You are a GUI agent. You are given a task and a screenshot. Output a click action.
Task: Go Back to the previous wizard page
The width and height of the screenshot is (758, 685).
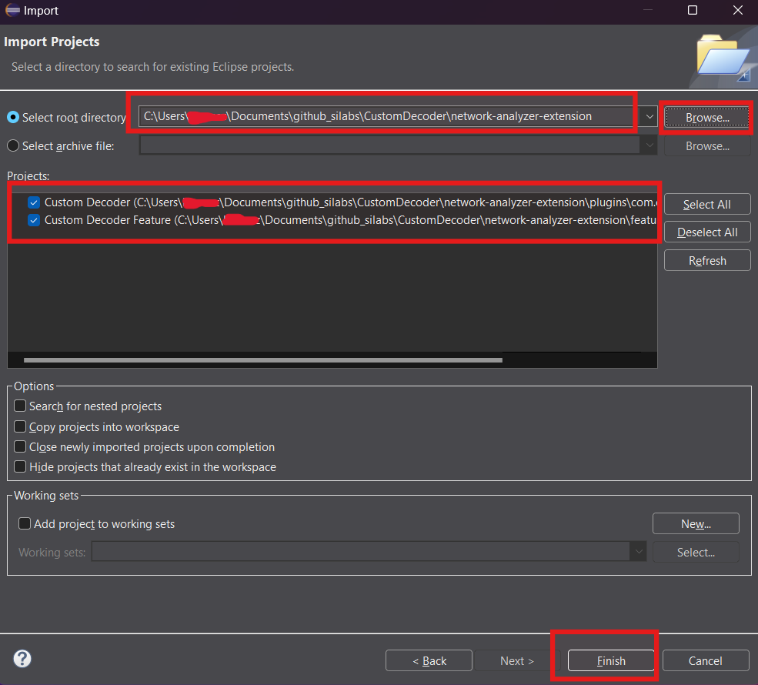coord(429,660)
